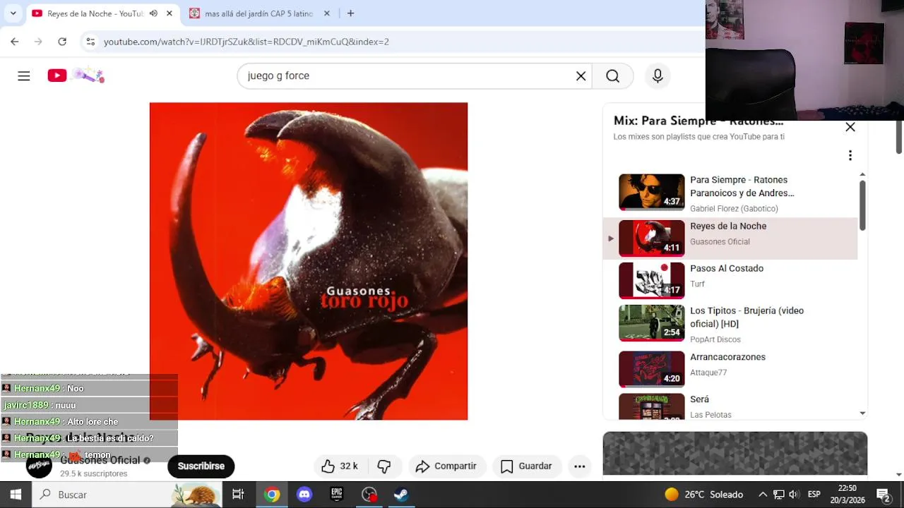
Task: Open the Windows Start menu
Action: (x=16, y=495)
